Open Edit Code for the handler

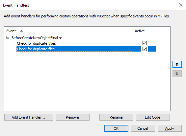pyautogui.click(x=153, y=117)
